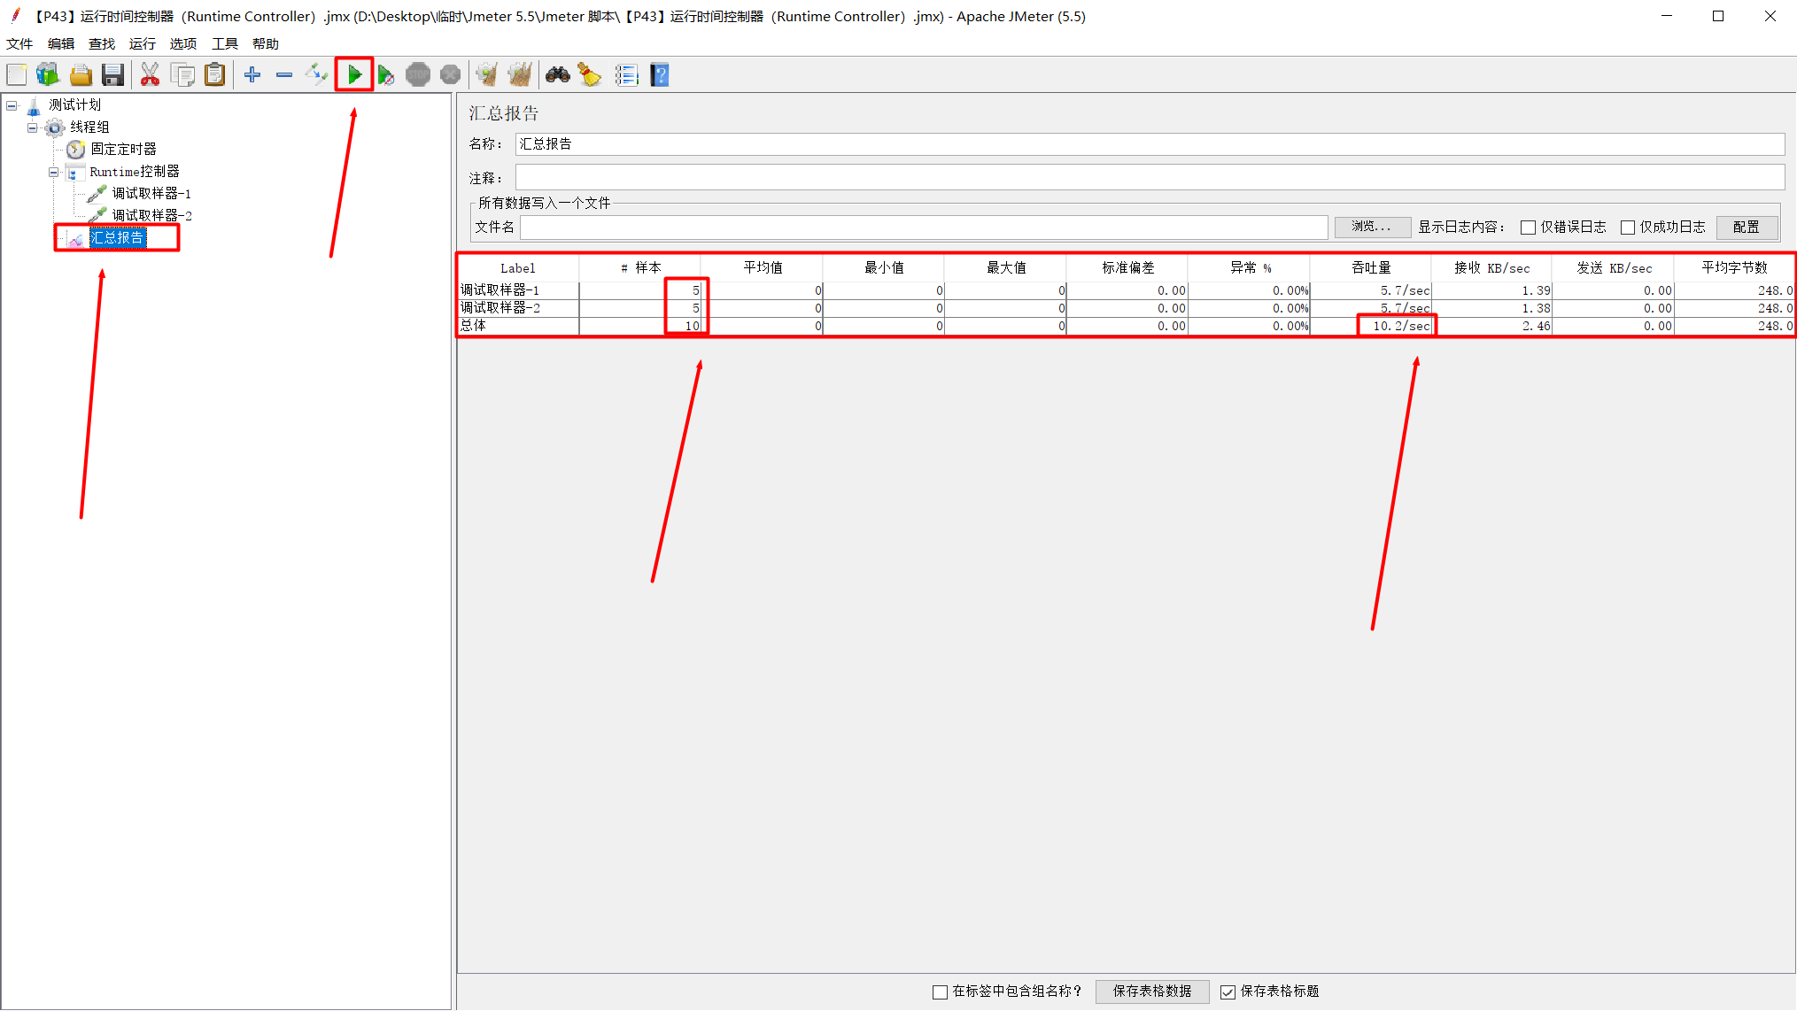Click the 保存表格数据 button

[x=1151, y=992]
